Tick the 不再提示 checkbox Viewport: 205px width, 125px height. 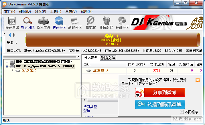click(182, 112)
